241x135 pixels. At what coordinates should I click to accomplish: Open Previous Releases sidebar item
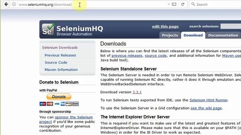60,55
